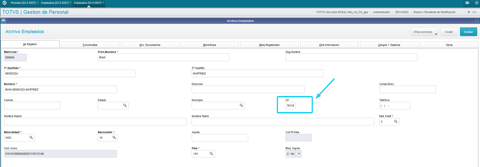Click the Compl.Direc. input field
This screenshot has width=480, height=167.
[407, 90]
